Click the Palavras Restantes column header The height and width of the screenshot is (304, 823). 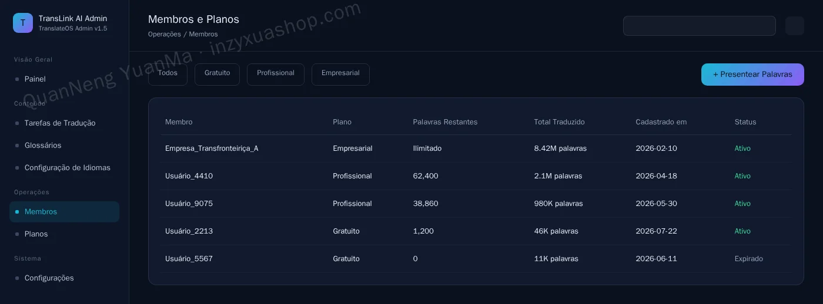[x=445, y=122]
